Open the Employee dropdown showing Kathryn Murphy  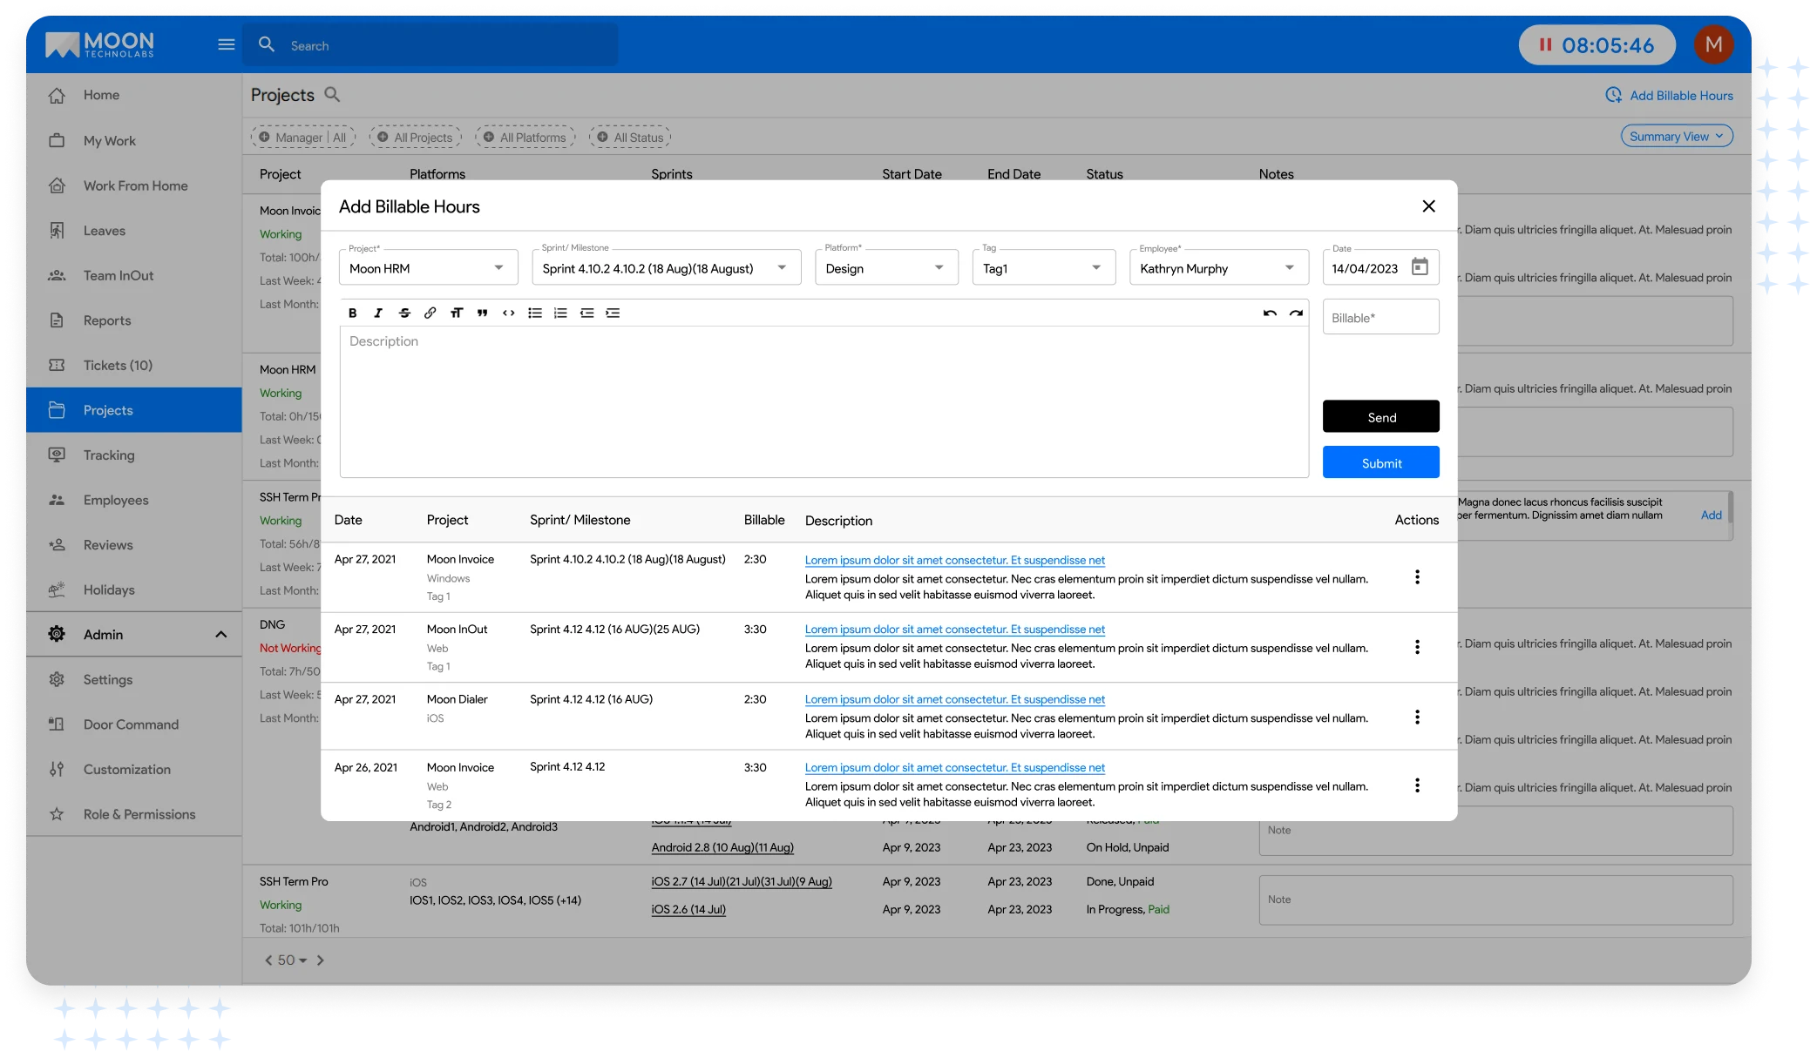click(1219, 267)
